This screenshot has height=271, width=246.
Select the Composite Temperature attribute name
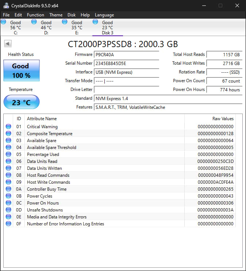coord(50,134)
